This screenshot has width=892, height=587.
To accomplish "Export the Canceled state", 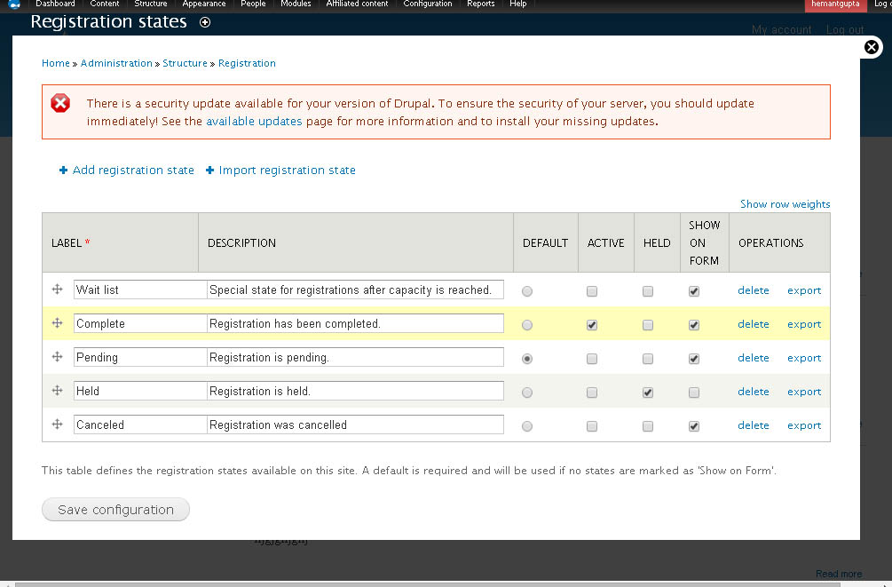I will (x=804, y=424).
